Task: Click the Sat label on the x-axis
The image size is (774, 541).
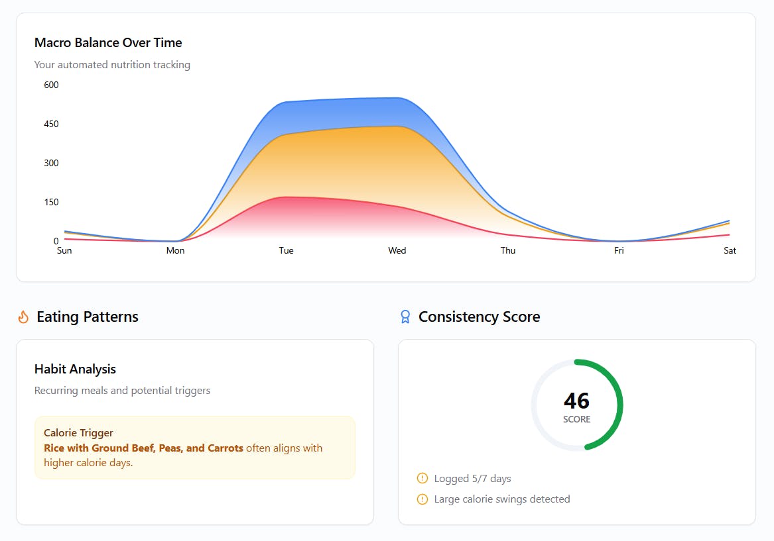Action: click(730, 250)
